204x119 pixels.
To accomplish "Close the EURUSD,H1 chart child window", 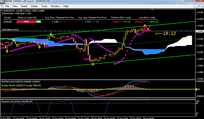I will pos(203,6).
